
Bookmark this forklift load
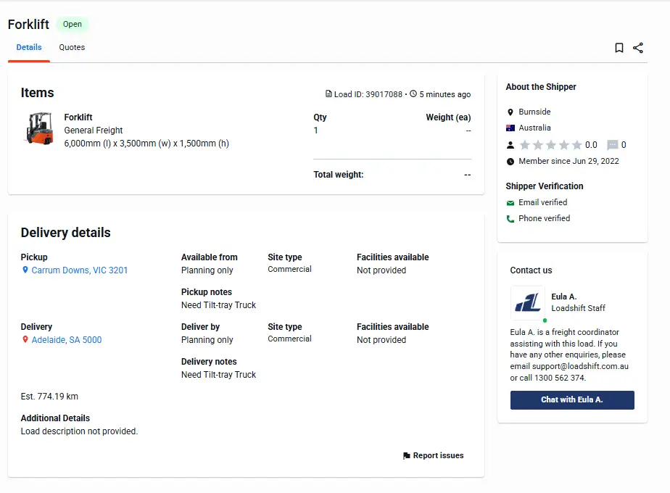click(x=619, y=47)
